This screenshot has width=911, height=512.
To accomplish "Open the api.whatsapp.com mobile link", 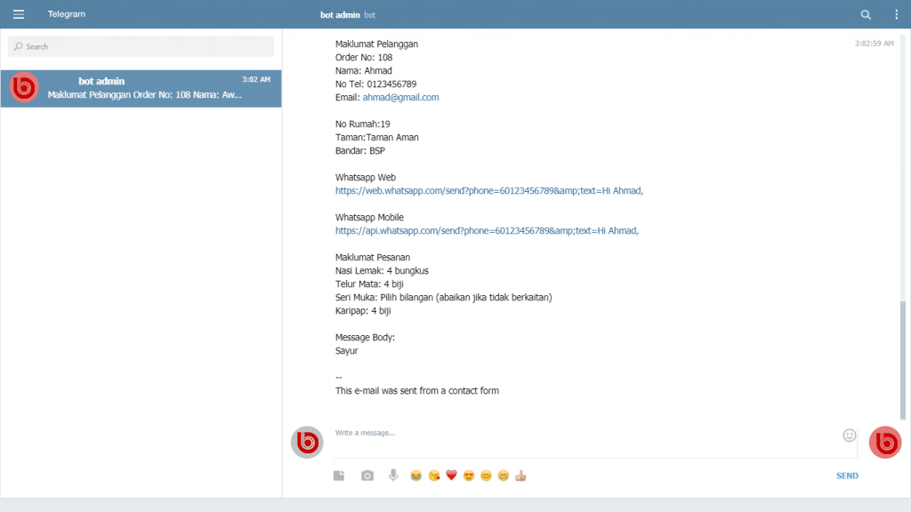I will [487, 231].
